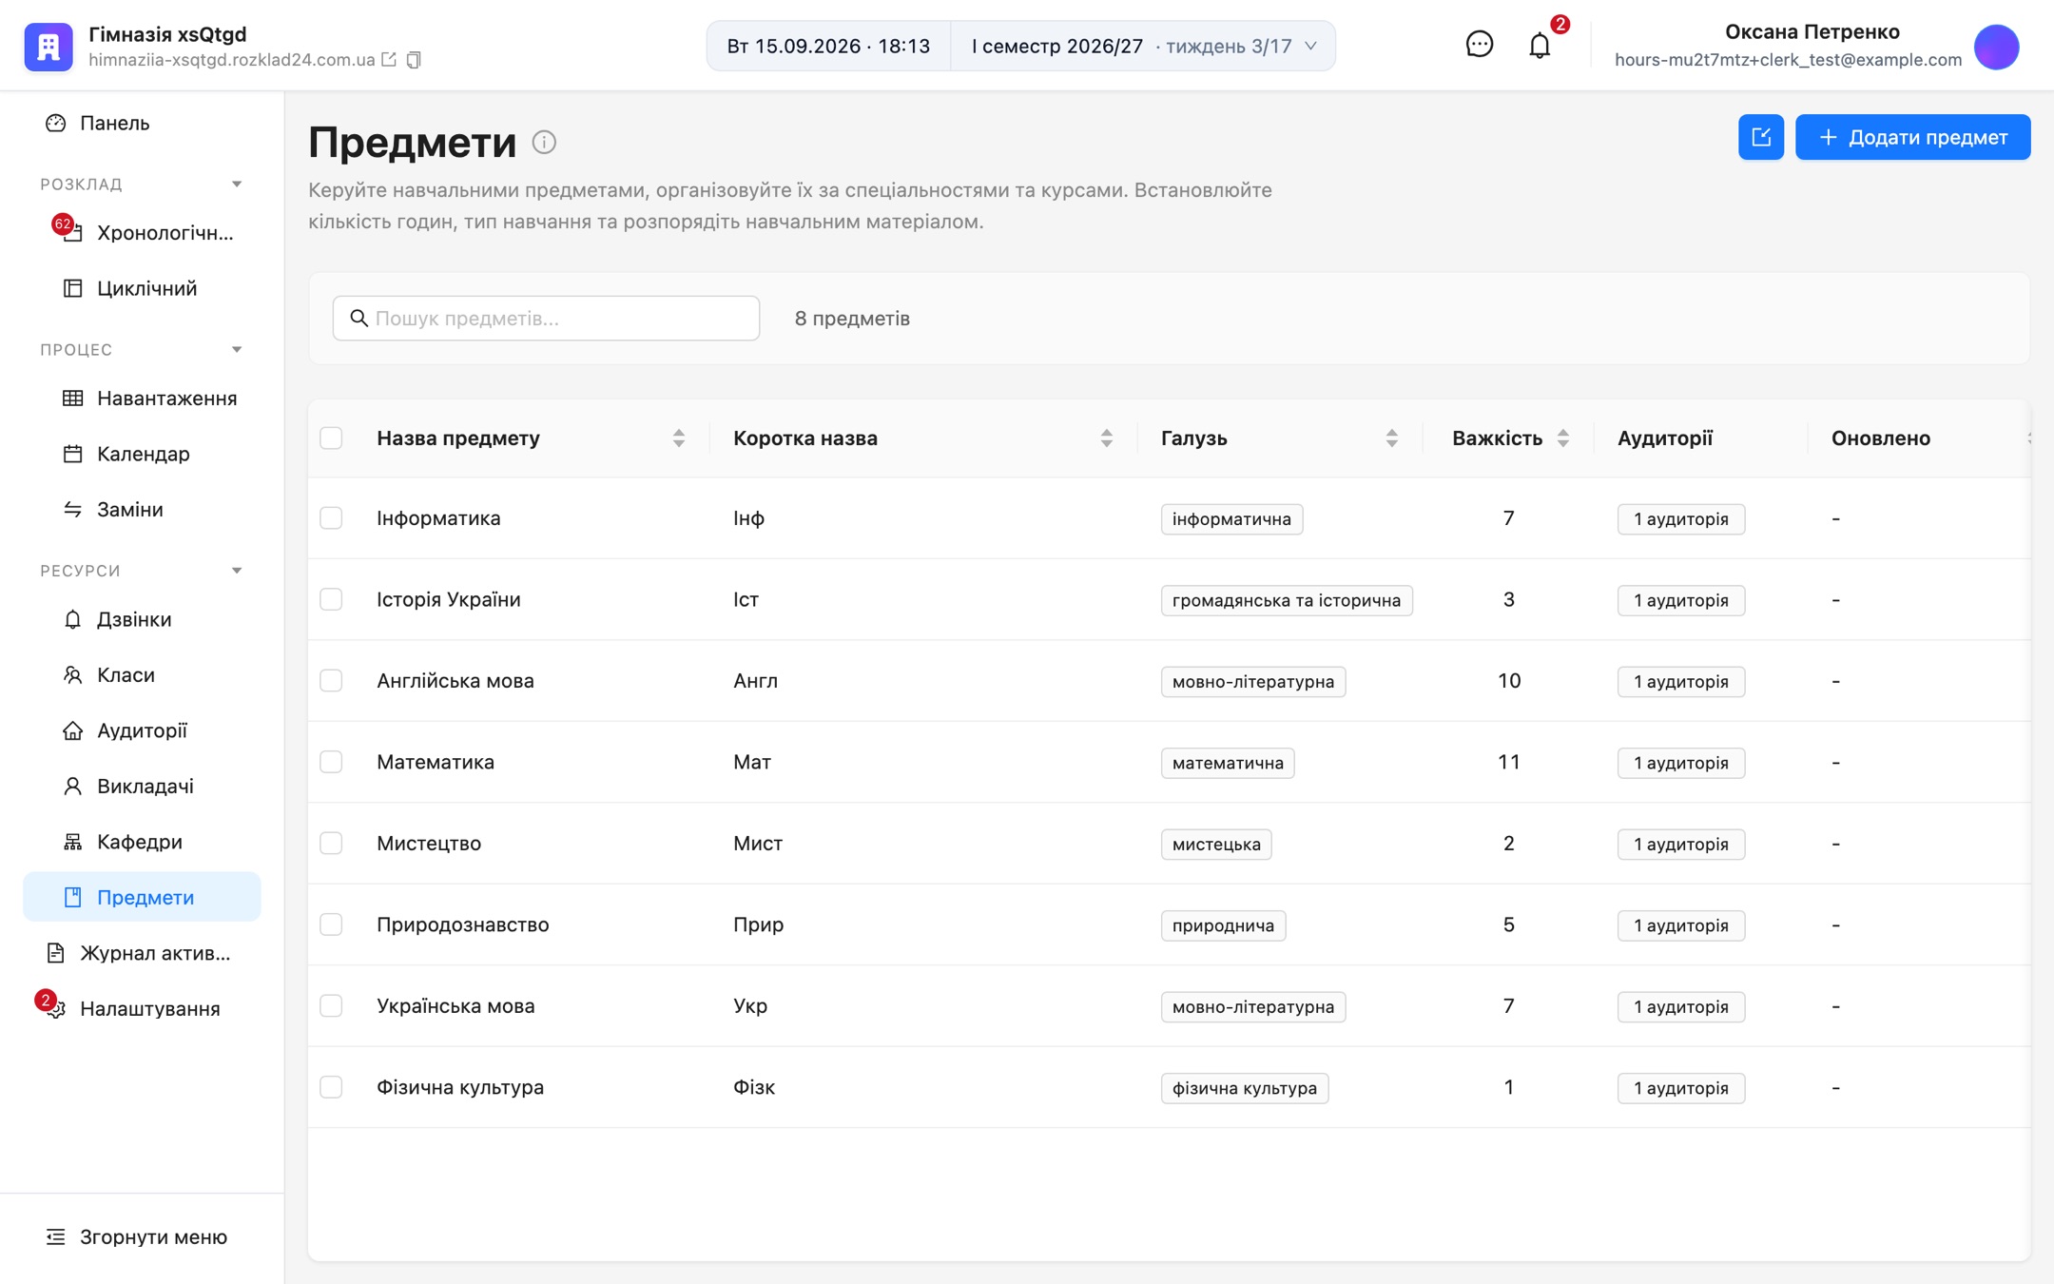Click the info icon next to Предмети heading
The image size is (2054, 1284).
544,142
